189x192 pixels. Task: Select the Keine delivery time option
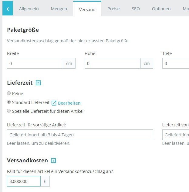(x=9, y=93)
